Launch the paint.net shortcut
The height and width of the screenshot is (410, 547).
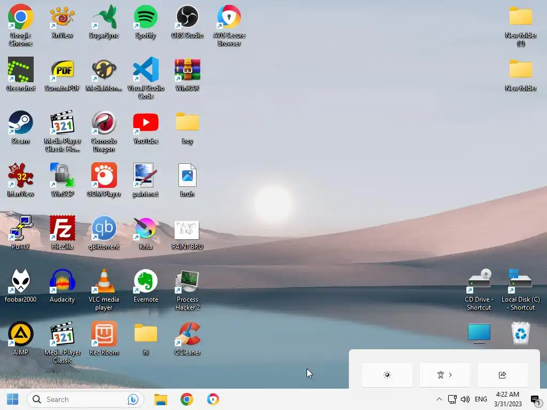(x=145, y=179)
